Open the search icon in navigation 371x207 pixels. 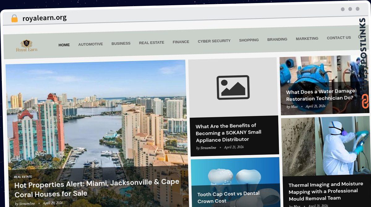[x=360, y=37]
